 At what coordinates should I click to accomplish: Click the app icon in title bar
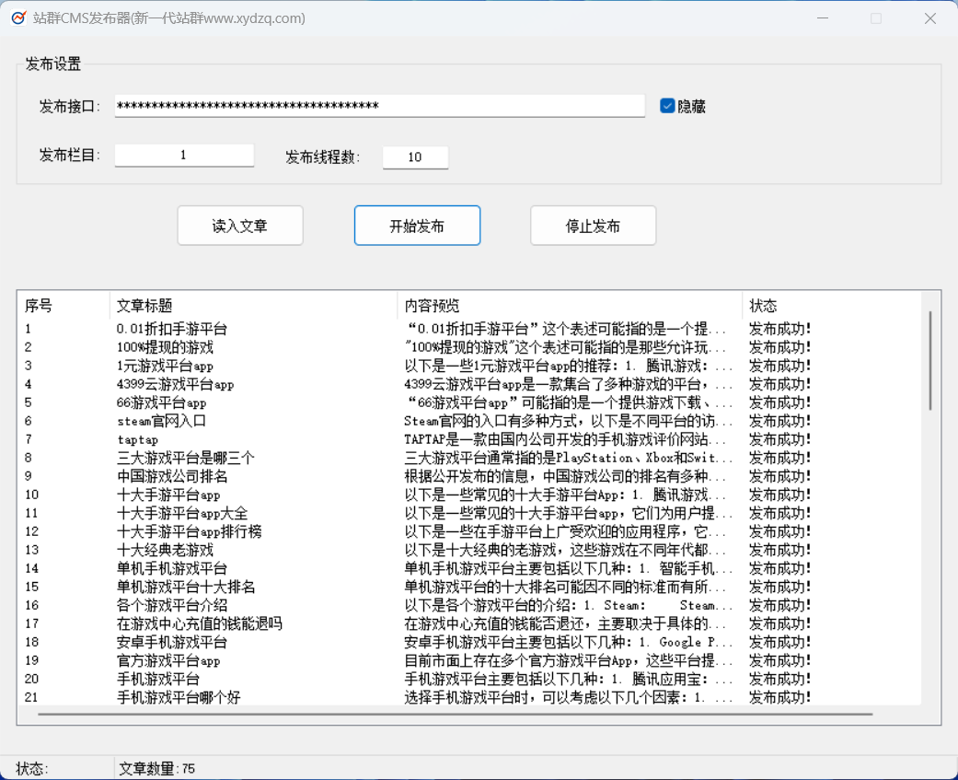tap(18, 18)
